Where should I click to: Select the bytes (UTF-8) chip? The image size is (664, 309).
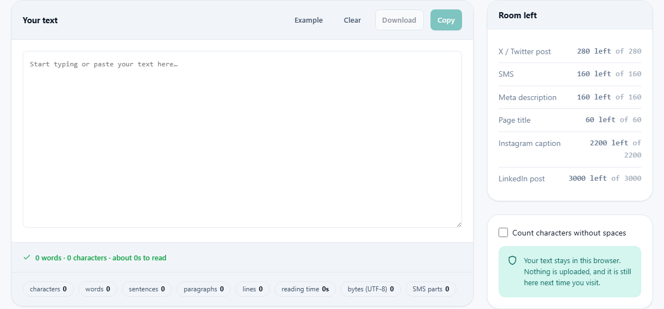point(371,289)
